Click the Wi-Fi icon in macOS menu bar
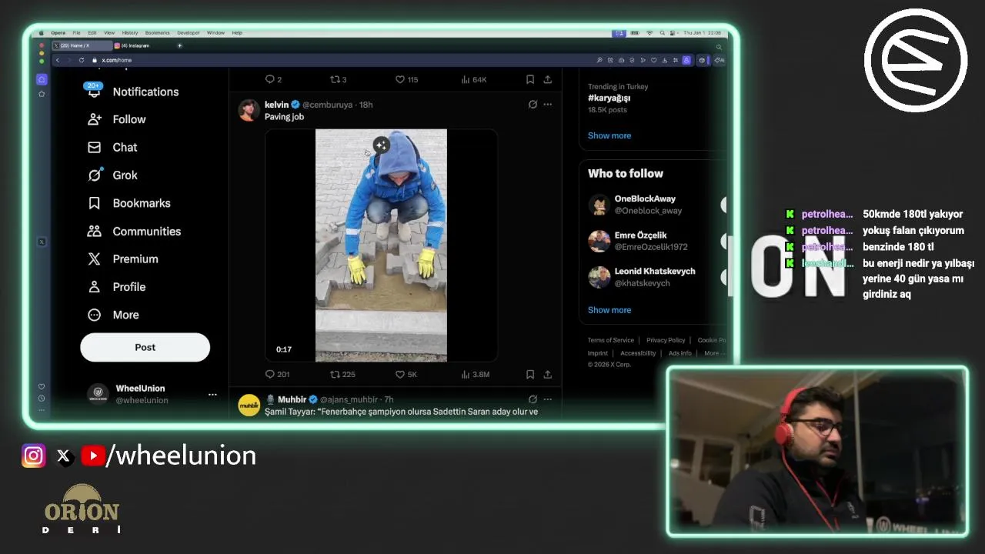Image resolution: width=985 pixels, height=554 pixels. [649, 33]
